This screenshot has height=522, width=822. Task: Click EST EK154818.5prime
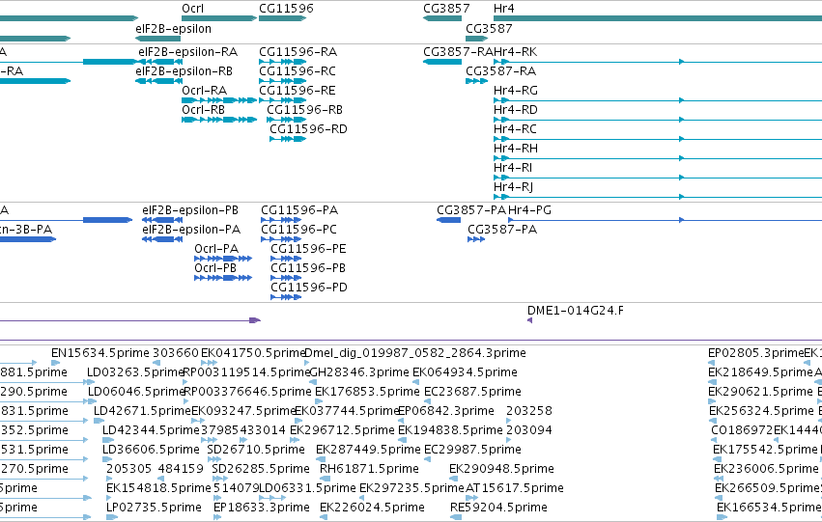(x=158, y=489)
